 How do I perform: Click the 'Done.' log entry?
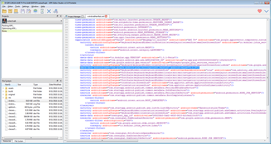(32, 31)
